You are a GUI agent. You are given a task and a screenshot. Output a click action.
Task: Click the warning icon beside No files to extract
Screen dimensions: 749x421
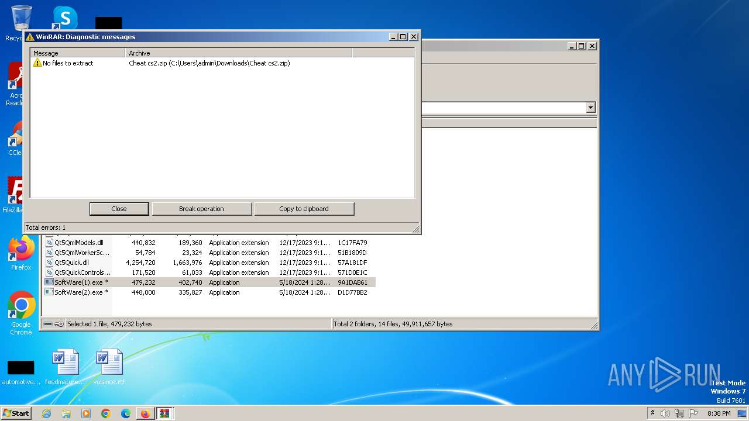[x=37, y=63]
